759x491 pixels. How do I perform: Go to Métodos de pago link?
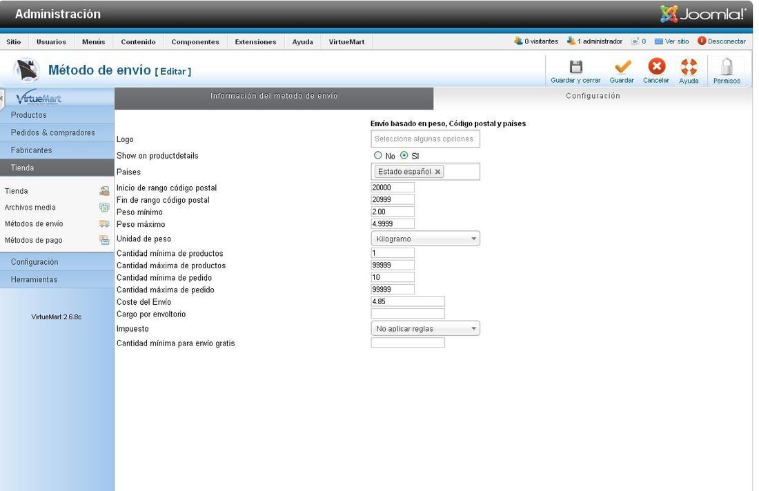(33, 241)
